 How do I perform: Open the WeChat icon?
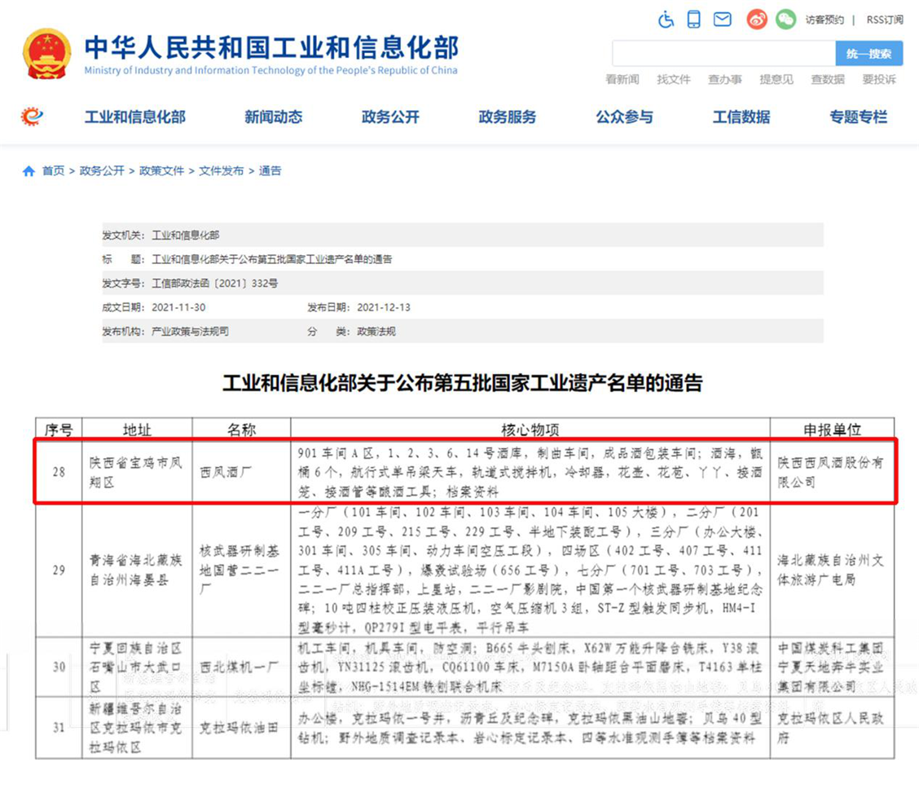point(785,20)
